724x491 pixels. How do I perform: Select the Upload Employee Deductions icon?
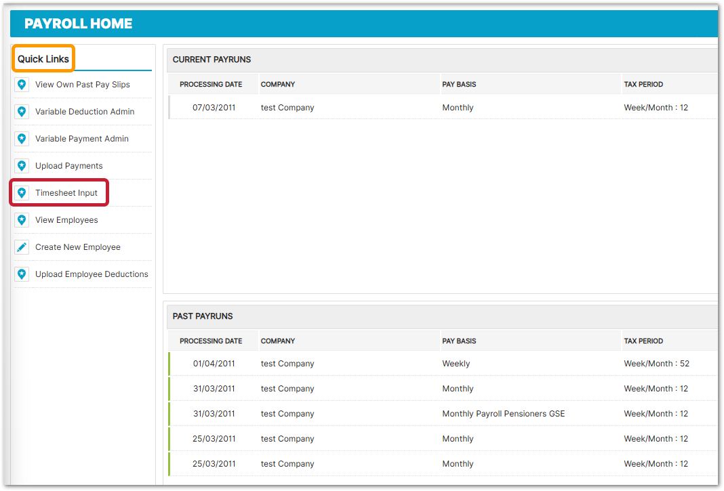click(x=22, y=274)
